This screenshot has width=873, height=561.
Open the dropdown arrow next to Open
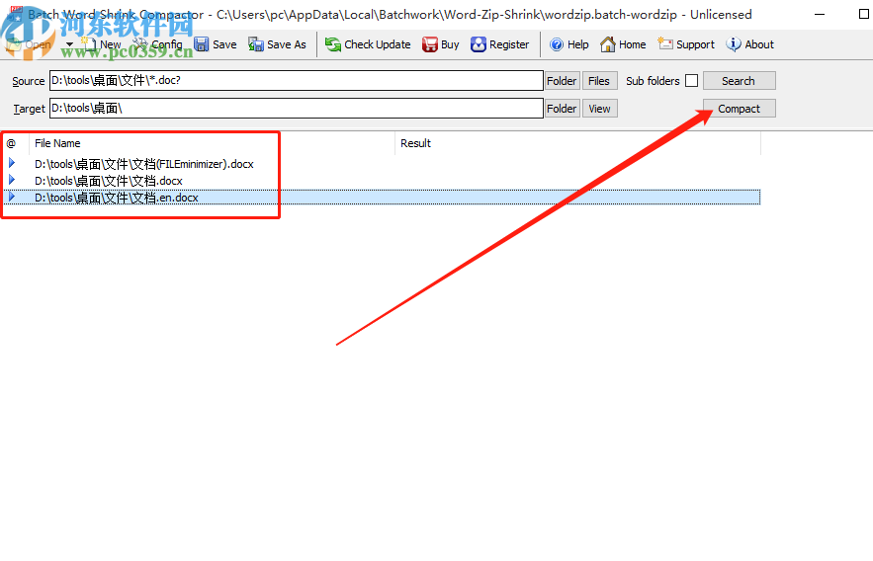pyautogui.click(x=69, y=44)
